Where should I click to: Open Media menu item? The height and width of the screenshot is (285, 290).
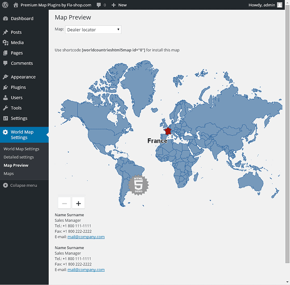click(24, 42)
